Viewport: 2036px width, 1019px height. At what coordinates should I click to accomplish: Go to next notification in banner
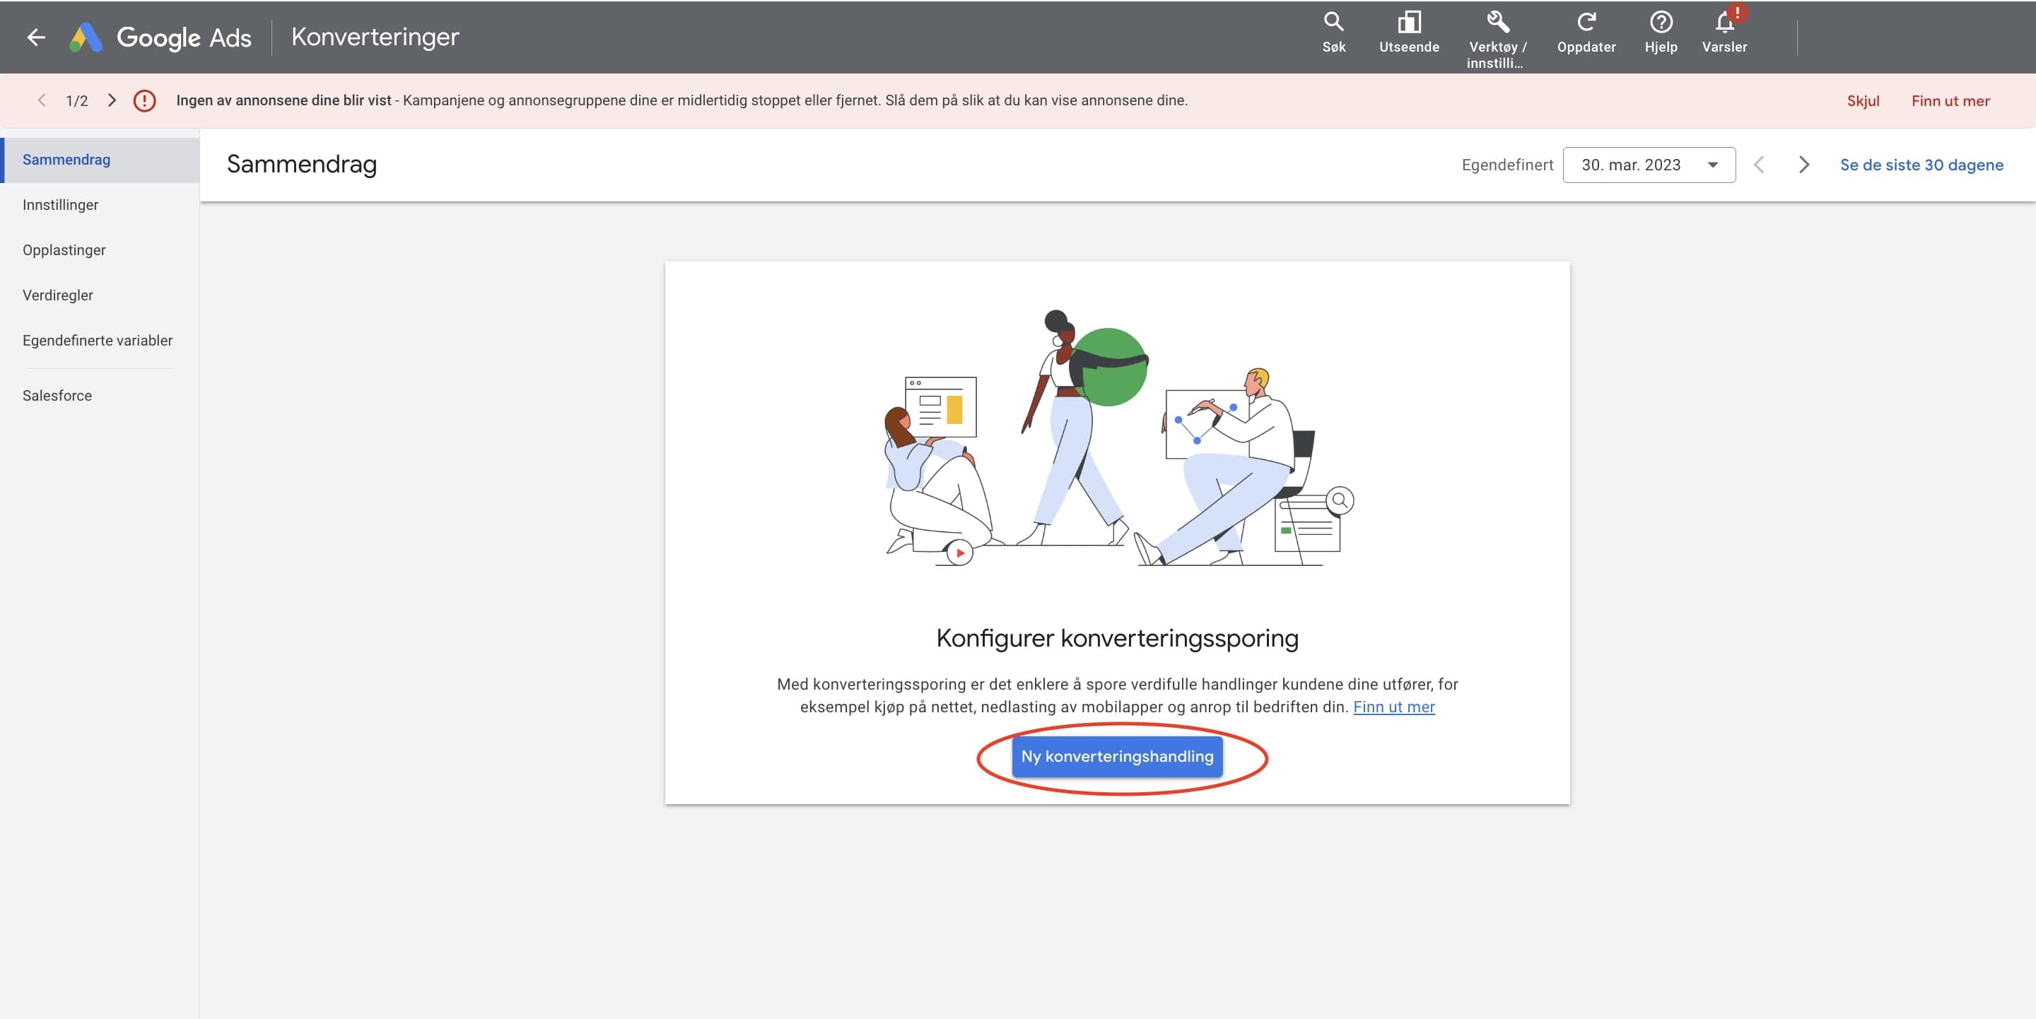(112, 100)
